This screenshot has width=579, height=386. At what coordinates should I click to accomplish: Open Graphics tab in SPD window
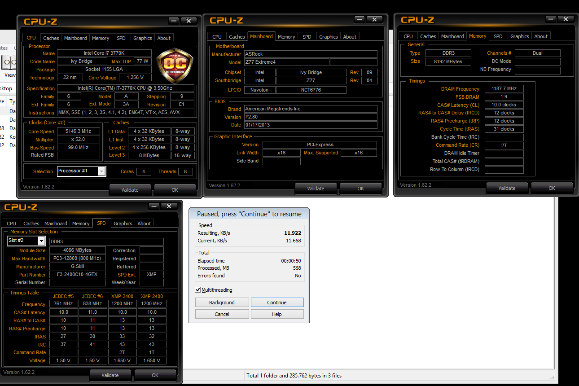tap(123, 224)
